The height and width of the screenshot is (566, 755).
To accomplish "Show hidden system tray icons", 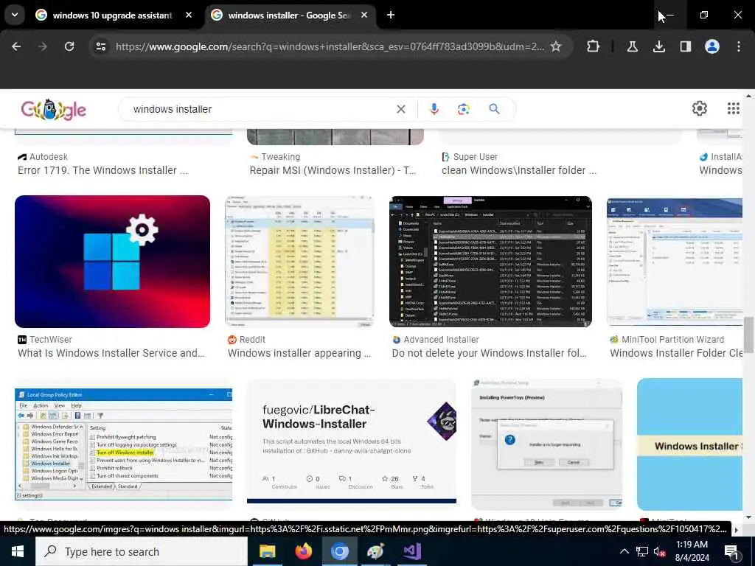I will 624,551.
